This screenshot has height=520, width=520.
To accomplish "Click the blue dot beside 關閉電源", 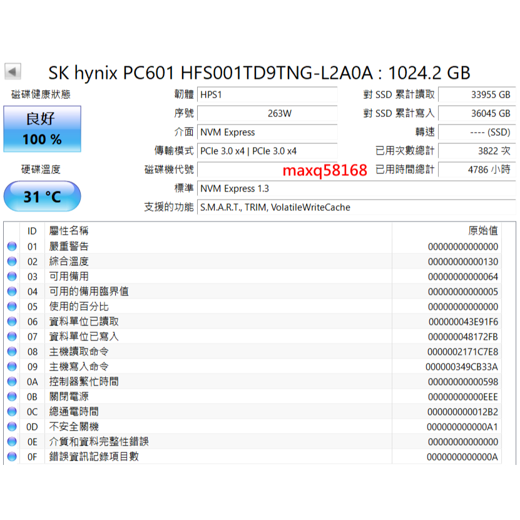I will coord(11,397).
